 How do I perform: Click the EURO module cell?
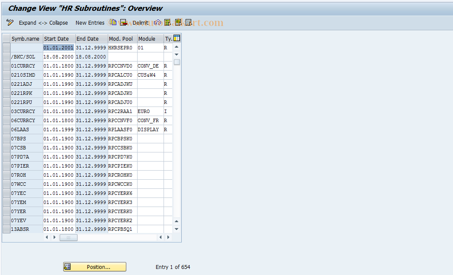click(150, 111)
